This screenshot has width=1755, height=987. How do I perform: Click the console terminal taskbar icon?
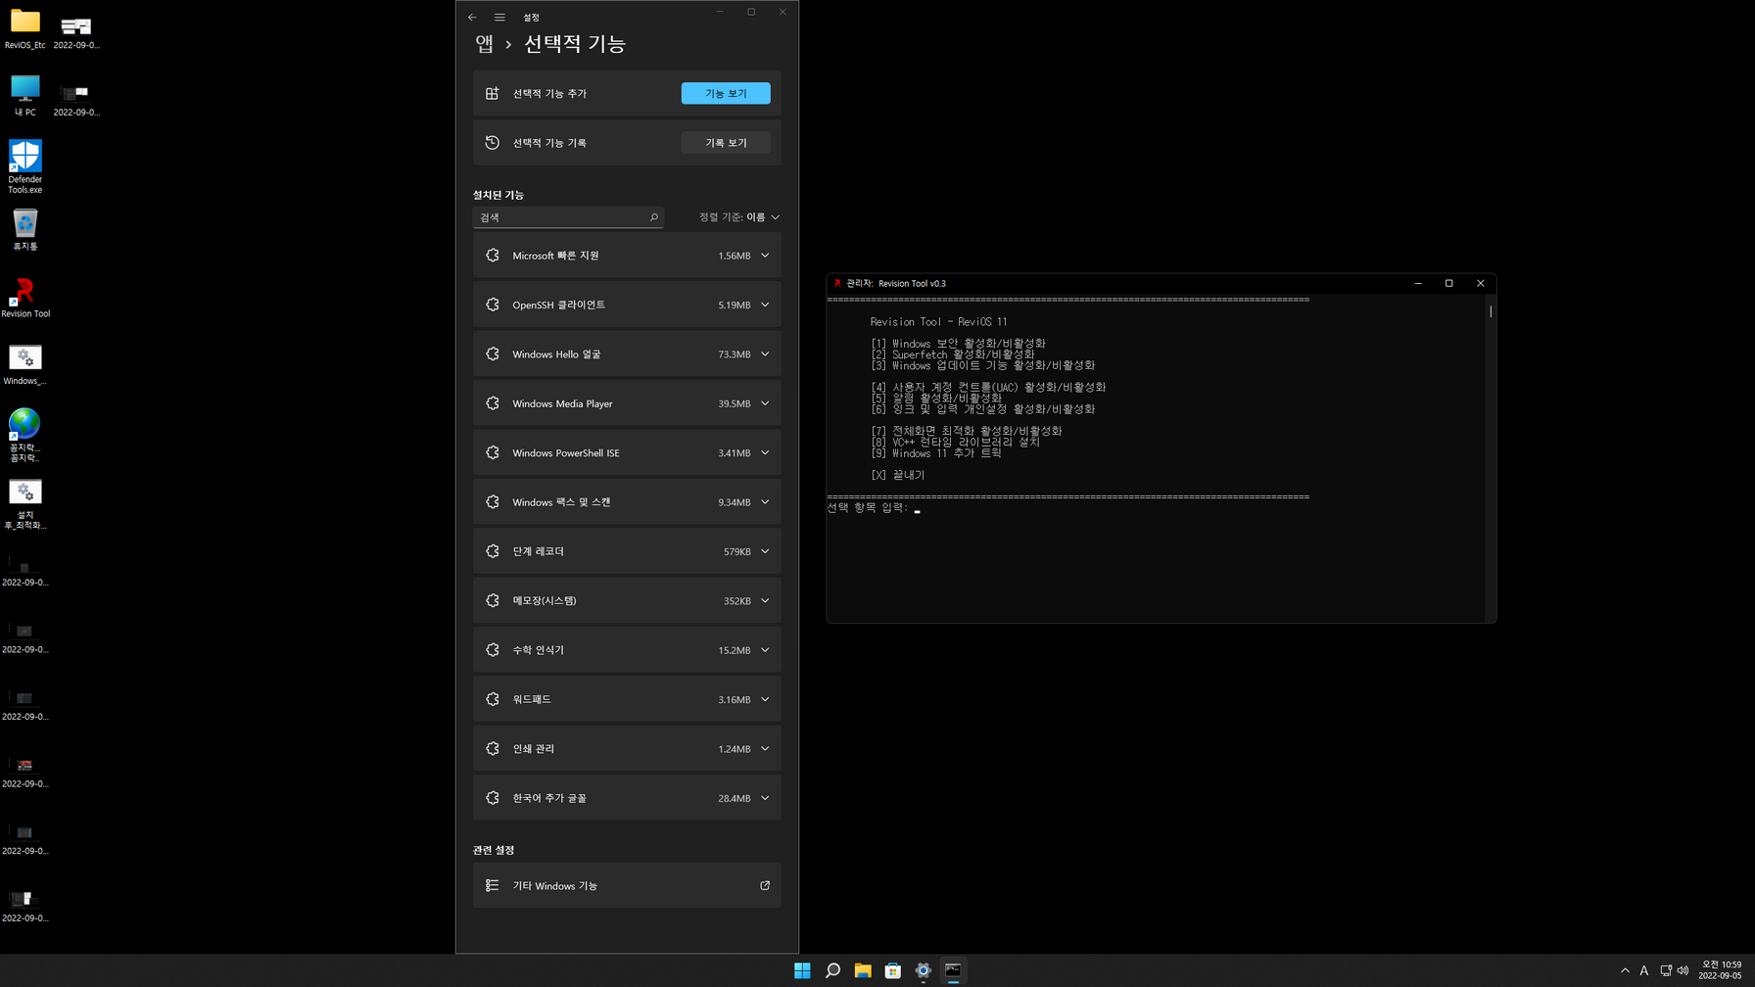[x=953, y=970]
